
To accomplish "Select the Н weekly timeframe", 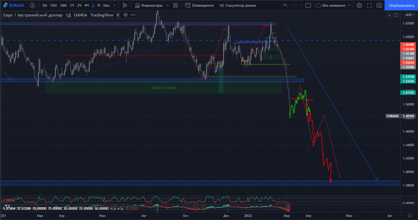I will point(99,5).
